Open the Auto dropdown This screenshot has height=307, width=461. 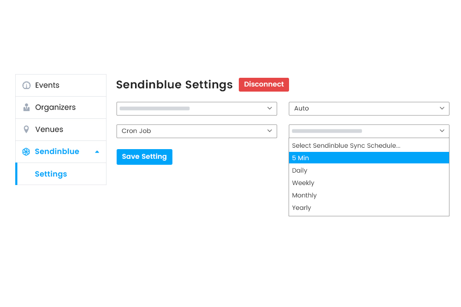click(x=369, y=109)
